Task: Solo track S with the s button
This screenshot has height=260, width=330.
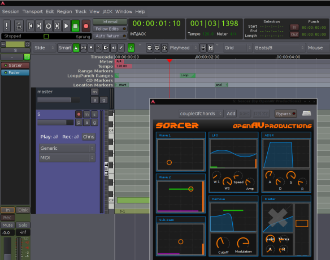Action: [94, 114]
